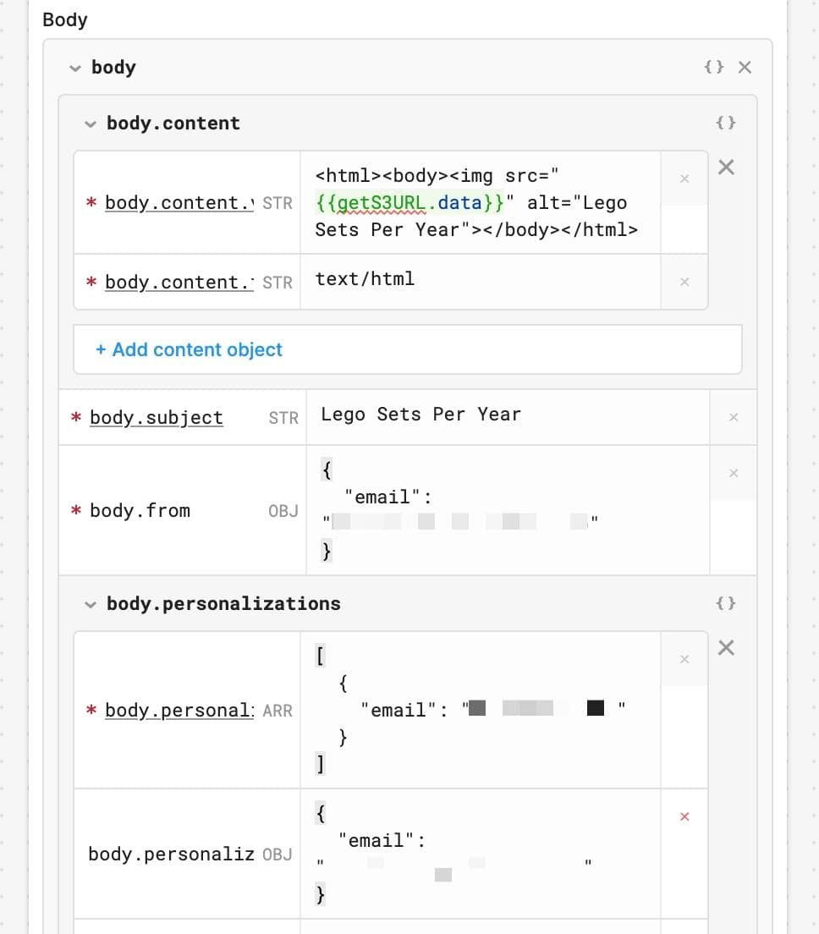The image size is (819, 934).
Task: Collapse the body.personalizations section
Action: [x=90, y=603]
